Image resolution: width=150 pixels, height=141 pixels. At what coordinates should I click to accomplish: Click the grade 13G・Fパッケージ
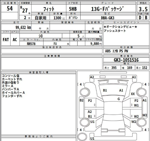[x=107, y=9]
